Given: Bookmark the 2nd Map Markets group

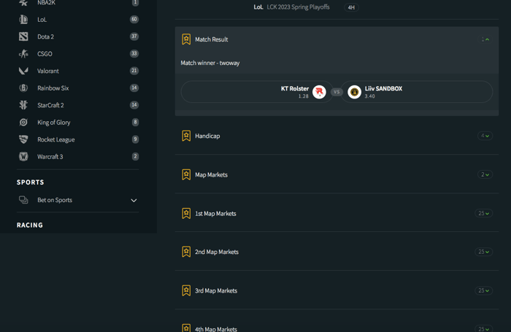Looking at the screenshot, I should click(x=186, y=252).
